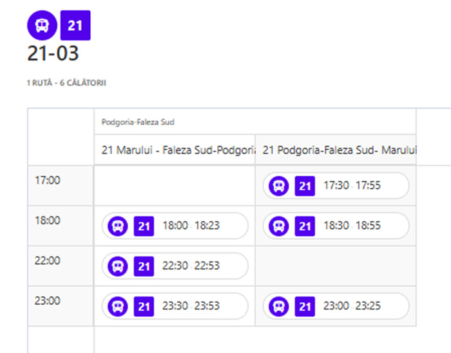Click the 21 badge in the 17:30 trip

(x=305, y=186)
